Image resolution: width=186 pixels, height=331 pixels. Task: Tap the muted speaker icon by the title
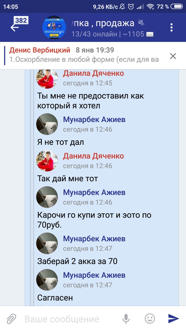[141, 23]
